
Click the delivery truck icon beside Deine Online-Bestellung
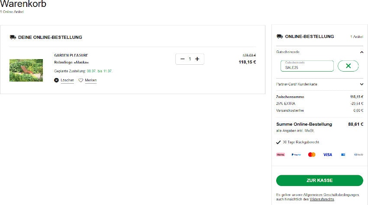coord(13,37)
